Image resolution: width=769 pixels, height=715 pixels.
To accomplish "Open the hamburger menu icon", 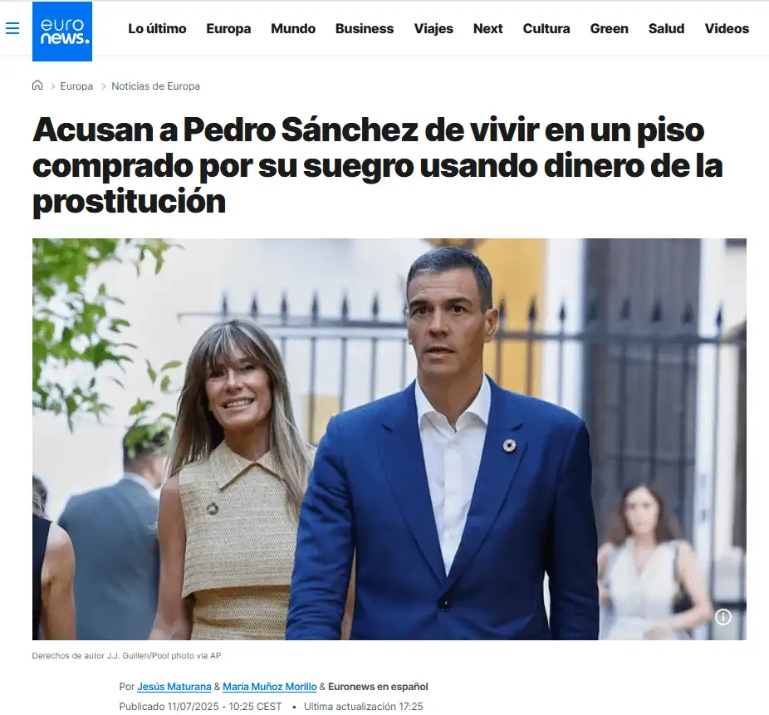I will coord(12,28).
